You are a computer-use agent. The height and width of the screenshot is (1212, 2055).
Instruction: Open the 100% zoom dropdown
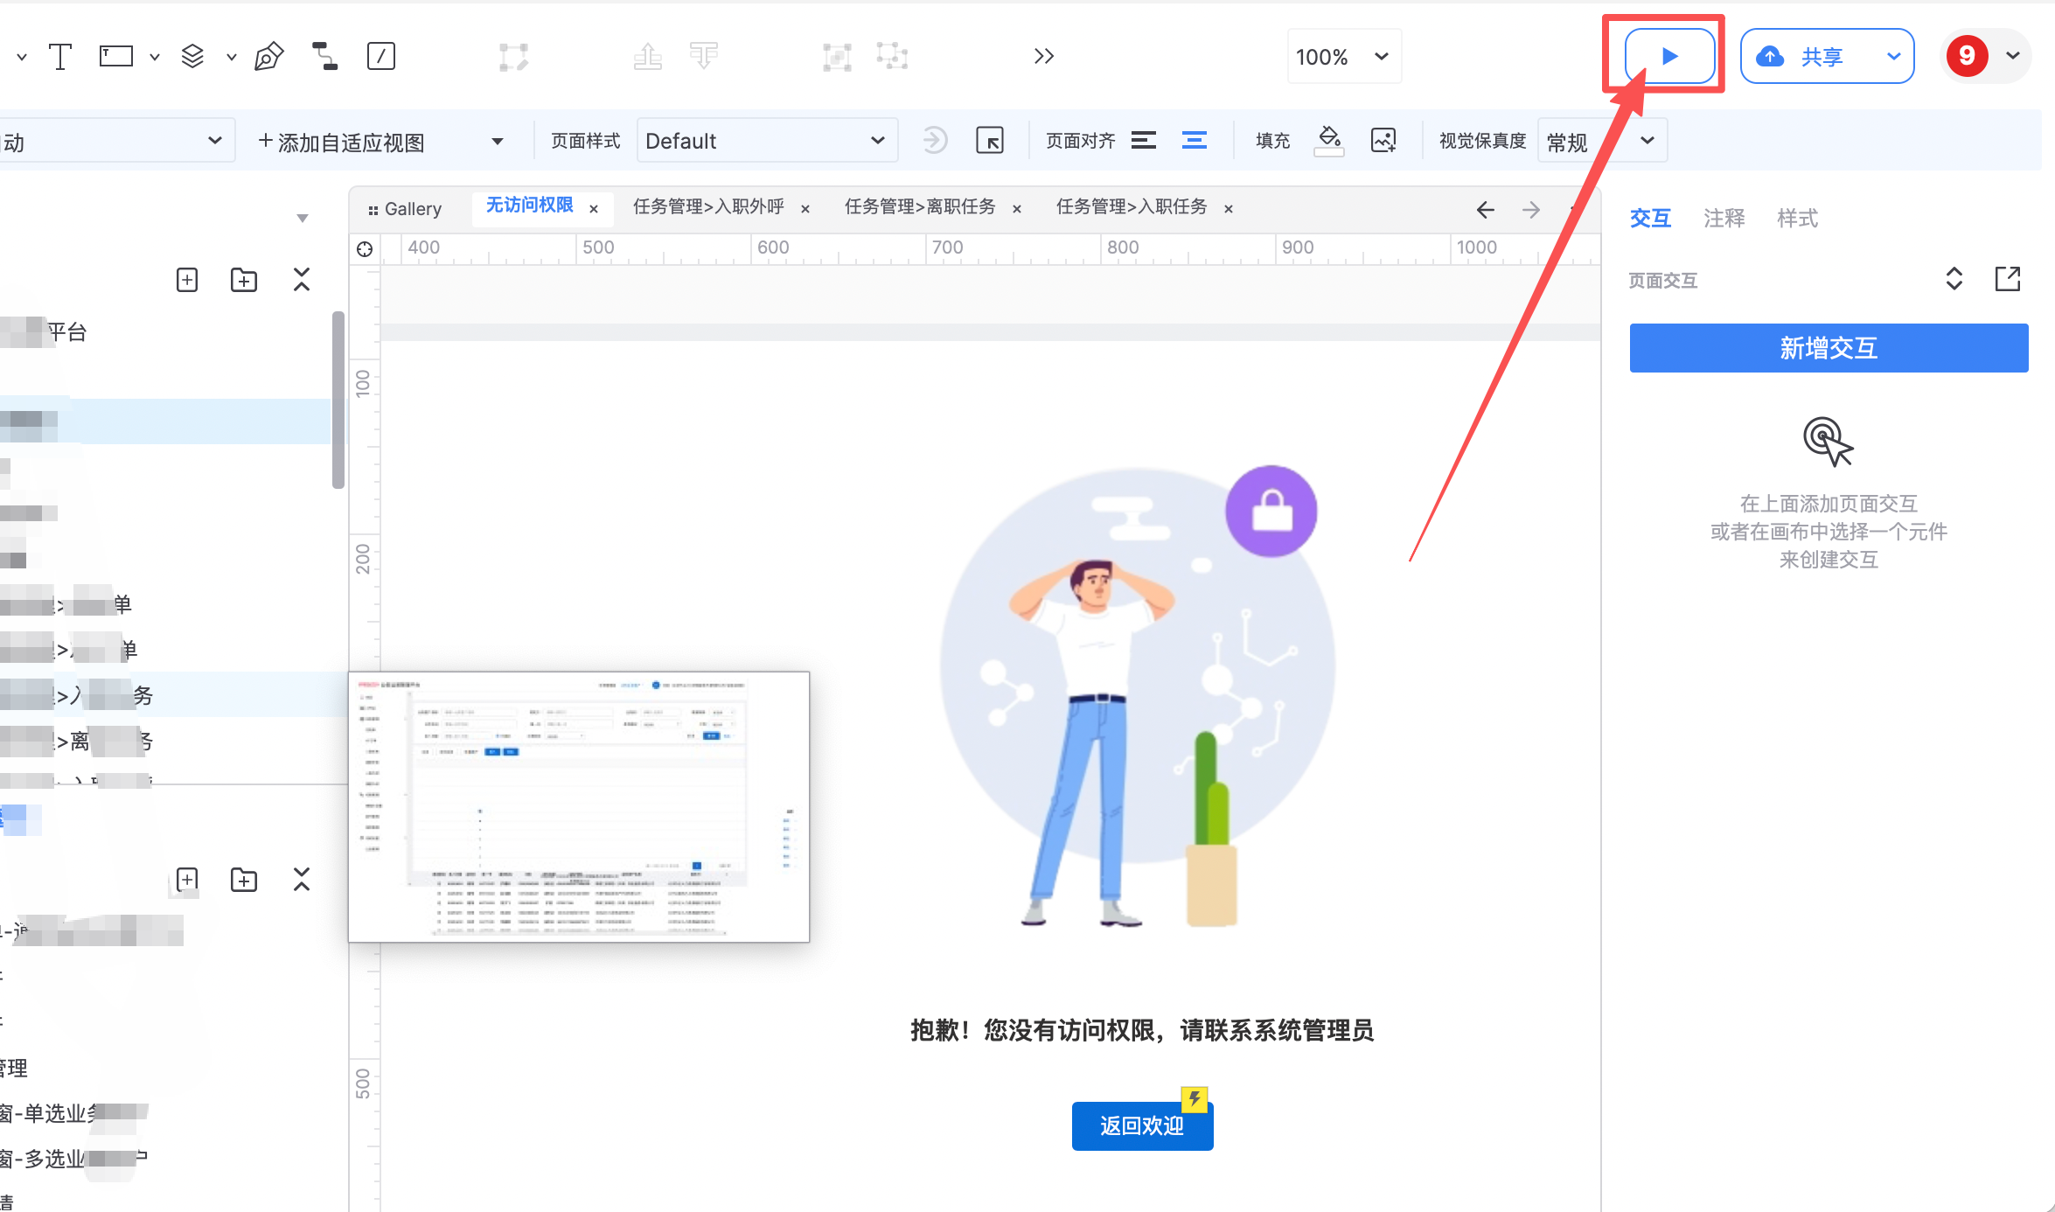pos(1343,57)
